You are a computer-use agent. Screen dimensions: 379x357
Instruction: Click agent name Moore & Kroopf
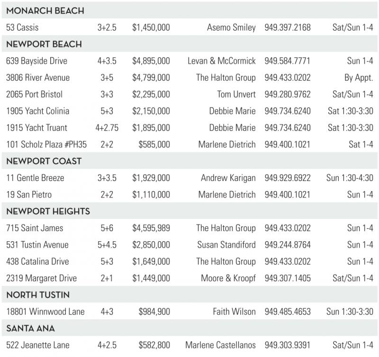click(x=228, y=279)
